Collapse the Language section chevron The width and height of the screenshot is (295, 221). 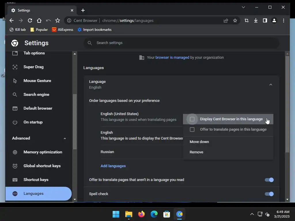click(x=271, y=85)
